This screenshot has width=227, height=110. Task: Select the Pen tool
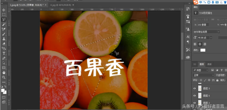coord(4,58)
